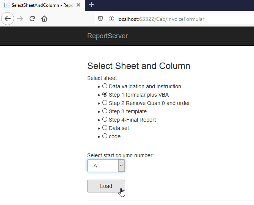Click the forward navigation arrow
254x205 pixels.
click(x=20, y=19)
